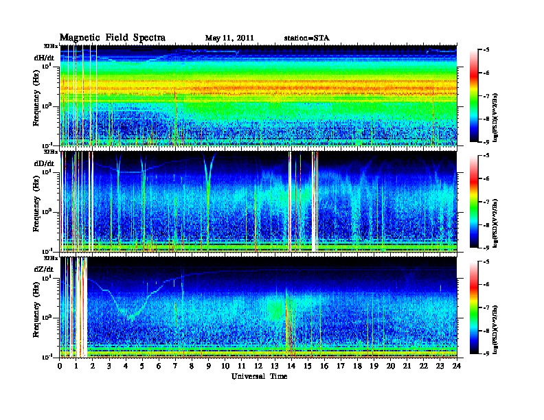The height and width of the screenshot is (420, 544).
Task: Click the "20" tick on the Universal Time axis
Action: pos(391,366)
